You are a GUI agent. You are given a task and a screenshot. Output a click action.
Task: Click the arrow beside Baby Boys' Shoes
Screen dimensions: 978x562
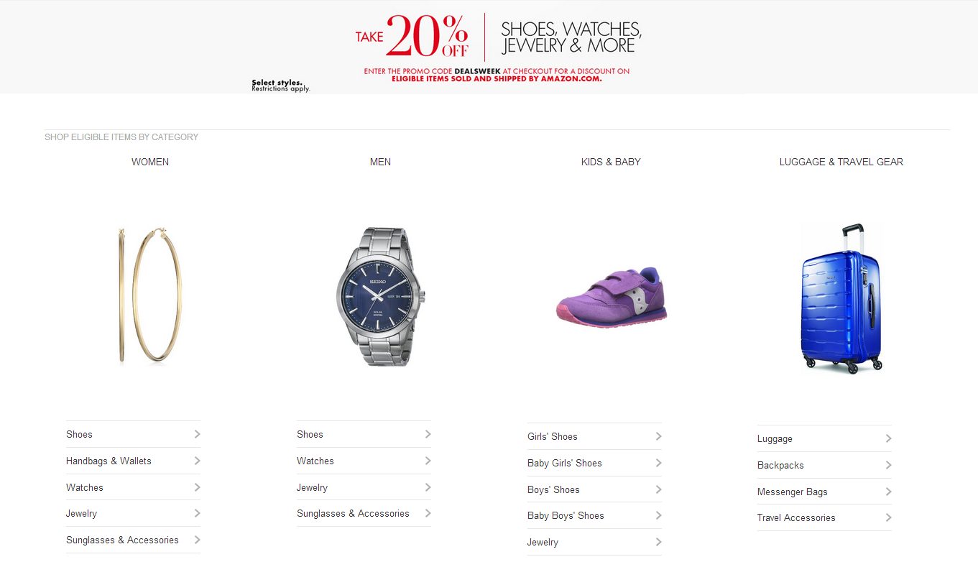pos(658,515)
